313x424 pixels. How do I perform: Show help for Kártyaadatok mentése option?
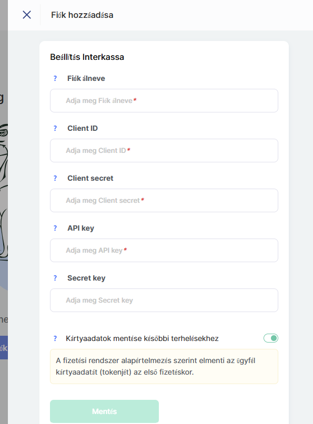click(55, 338)
